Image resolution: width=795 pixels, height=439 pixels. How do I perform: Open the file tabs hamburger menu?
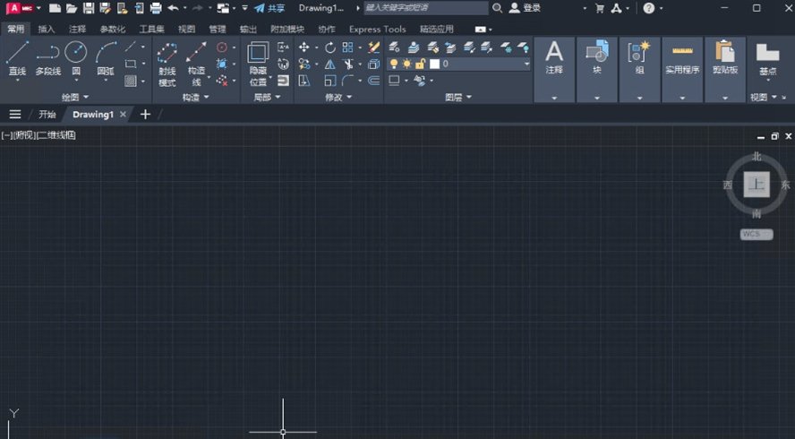(15, 114)
